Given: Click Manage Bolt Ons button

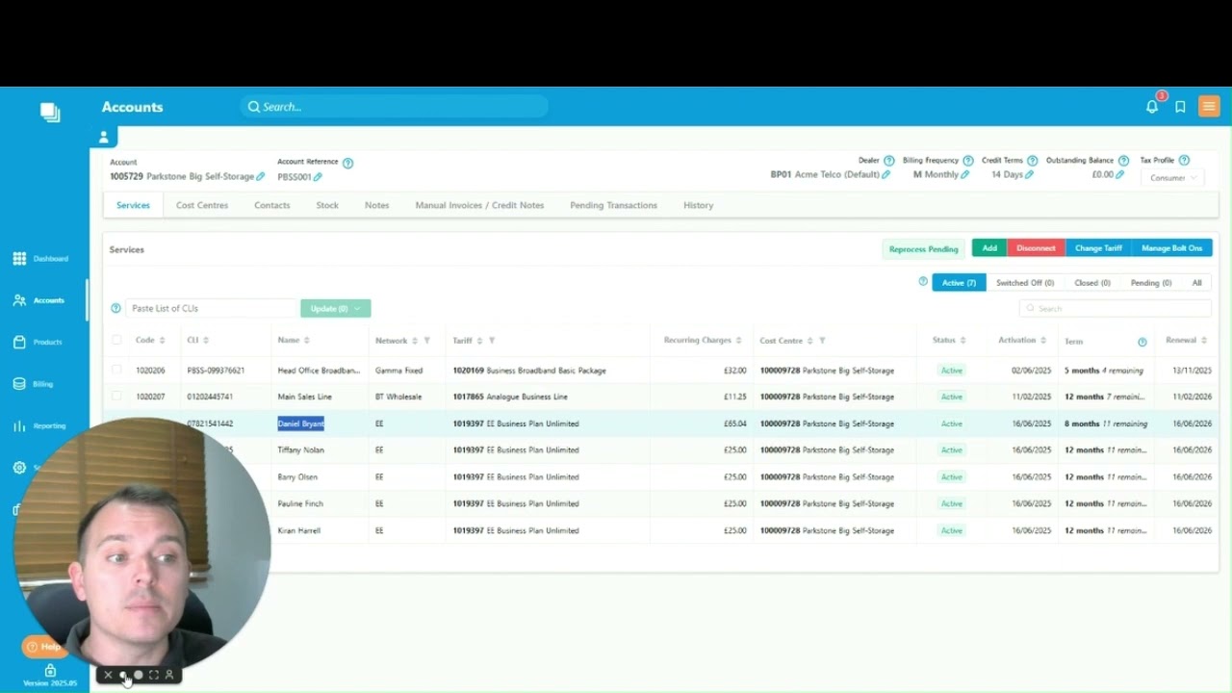Looking at the screenshot, I should coord(1171,248).
